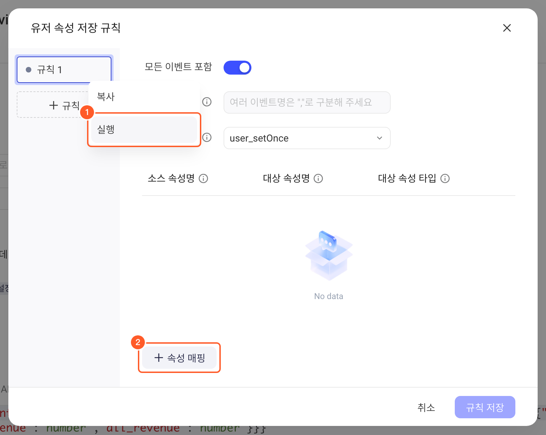Click the info icon beside event names field
Image resolution: width=546 pixels, height=435 pixels.
point(207,102)
